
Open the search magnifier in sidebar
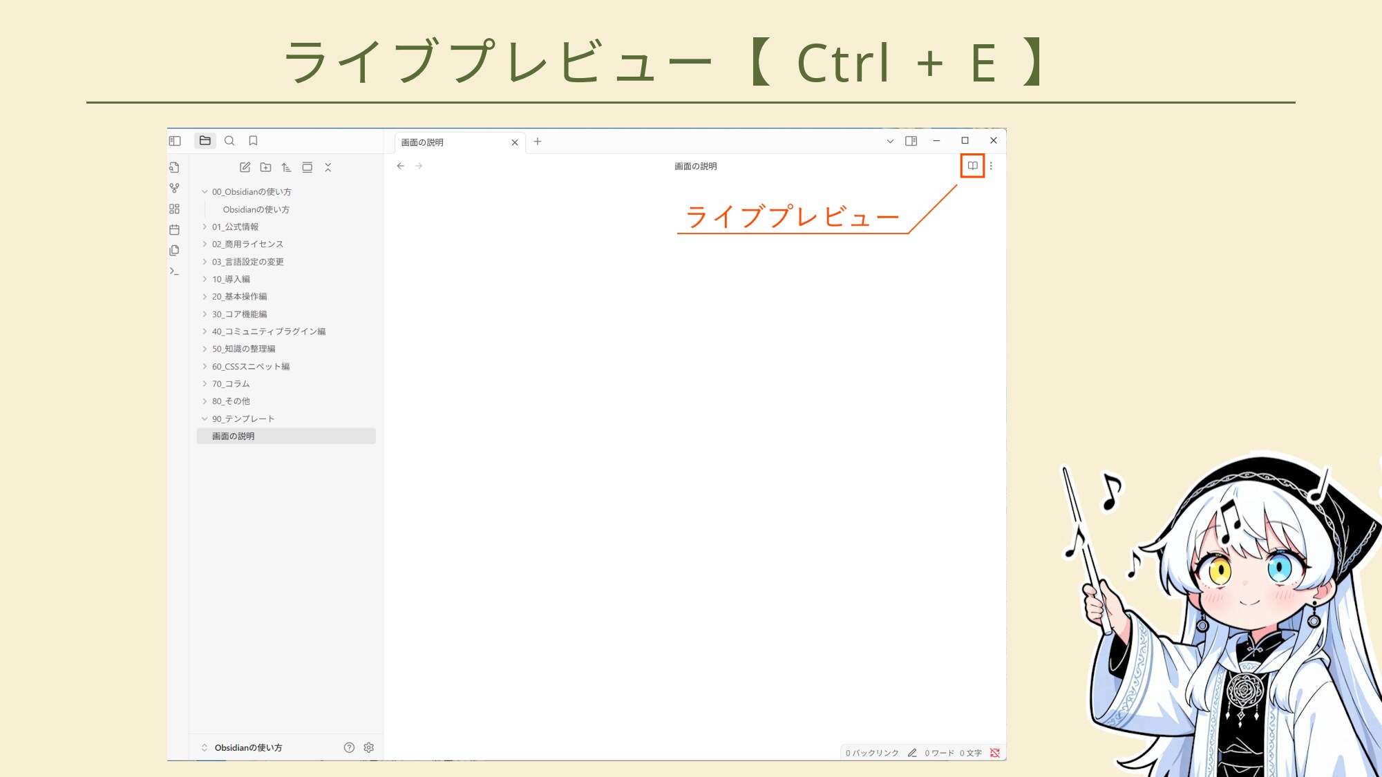[229, 141]
